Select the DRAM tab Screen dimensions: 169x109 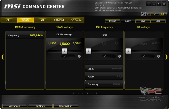click(26, 20)
